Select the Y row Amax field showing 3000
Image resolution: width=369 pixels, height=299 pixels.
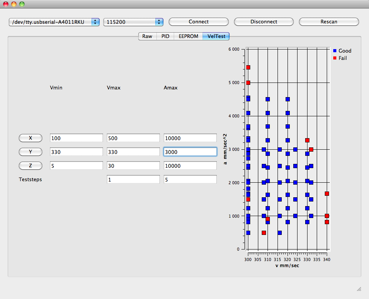coord(190,152)
